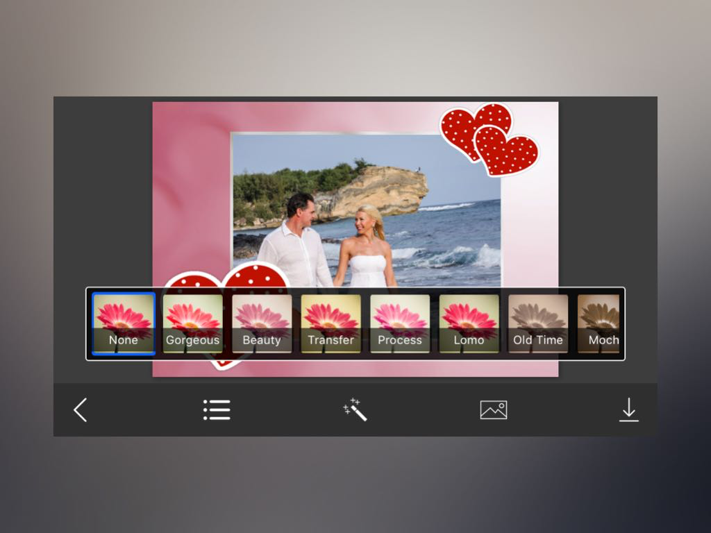The image size is (711, 533).
Task: Tap the download save icon
Action: coord(629,409)
